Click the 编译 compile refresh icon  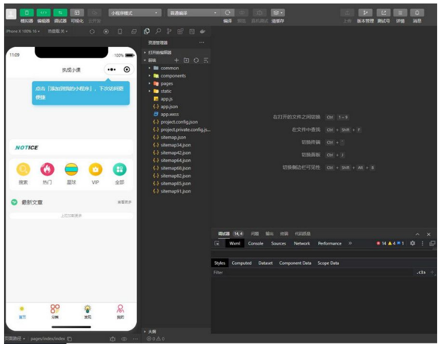228,13
